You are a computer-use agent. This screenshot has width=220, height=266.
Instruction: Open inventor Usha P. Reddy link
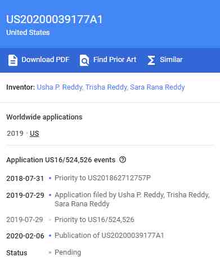60,87
